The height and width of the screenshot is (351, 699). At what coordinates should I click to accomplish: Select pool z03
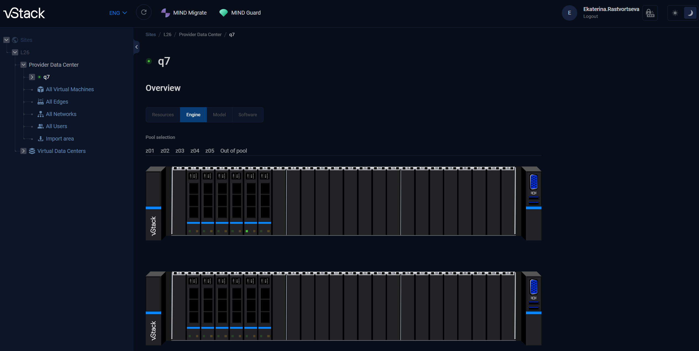pos(180,151)
